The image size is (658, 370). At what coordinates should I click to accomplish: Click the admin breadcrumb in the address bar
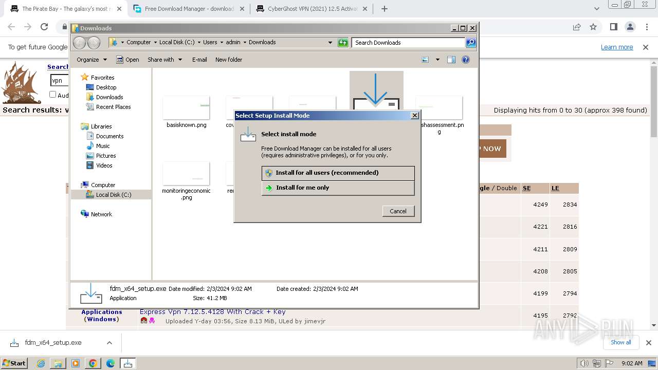(x=233, y=43)
